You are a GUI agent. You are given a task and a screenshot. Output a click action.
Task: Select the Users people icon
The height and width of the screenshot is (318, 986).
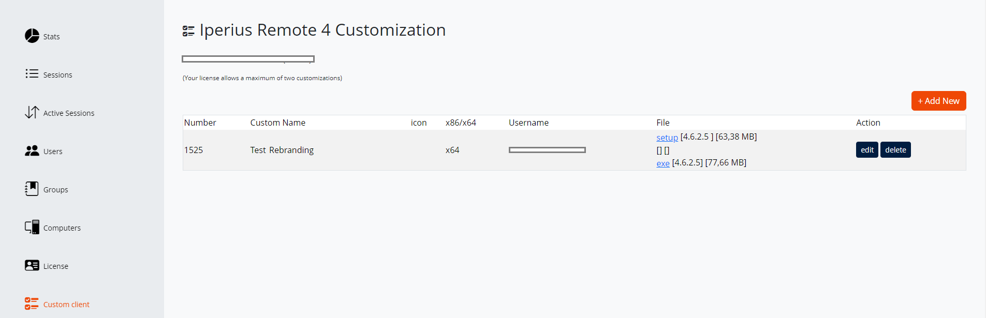[32, 150]
